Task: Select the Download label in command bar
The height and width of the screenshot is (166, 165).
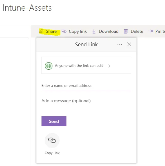Action: tap(109, 31)
